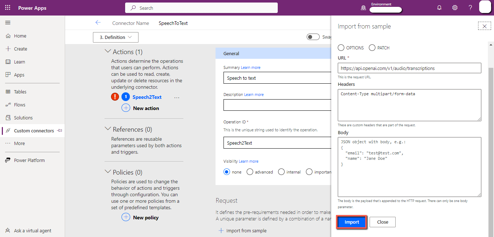
Task: Click the Solutions icon in the sidebar
Action: pos(8,118)
